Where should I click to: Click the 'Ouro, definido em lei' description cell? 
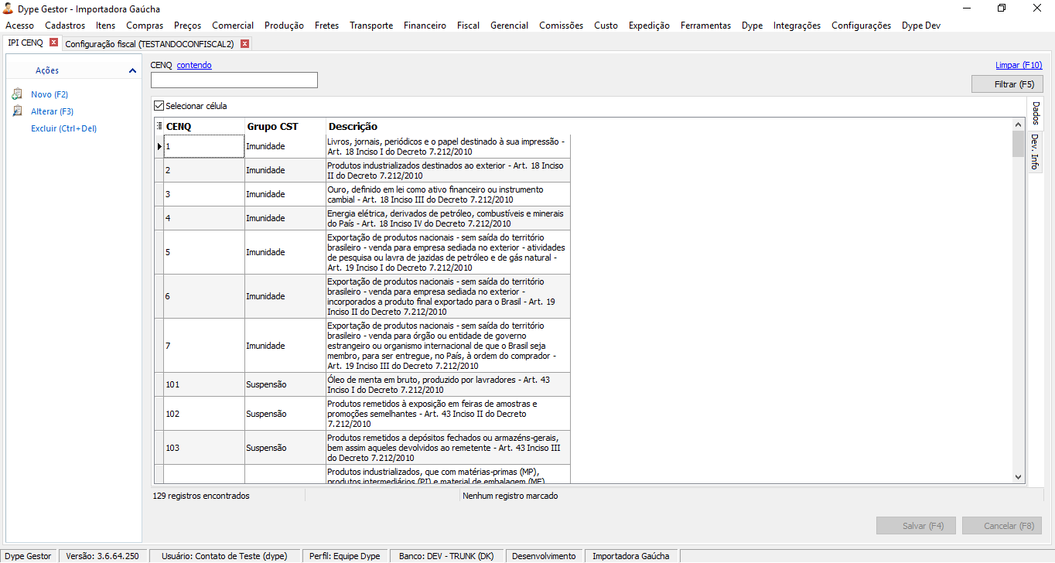[448, 194]
